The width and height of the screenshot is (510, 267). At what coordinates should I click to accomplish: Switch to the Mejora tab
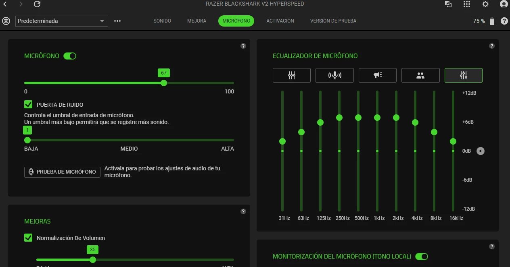point(197,21)
